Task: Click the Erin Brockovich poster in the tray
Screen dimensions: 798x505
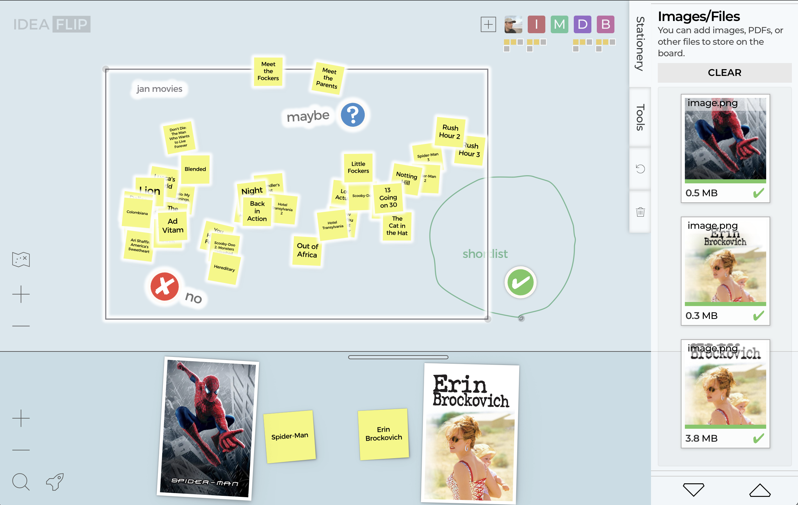Action: coord(470,434)
